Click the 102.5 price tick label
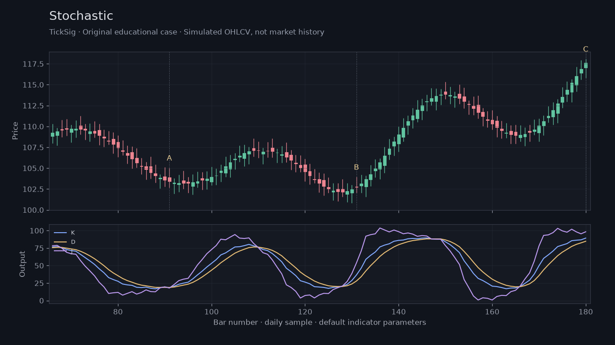Image resolution: width=615 pixels, height=345 pixels. (x=33, y=189)
